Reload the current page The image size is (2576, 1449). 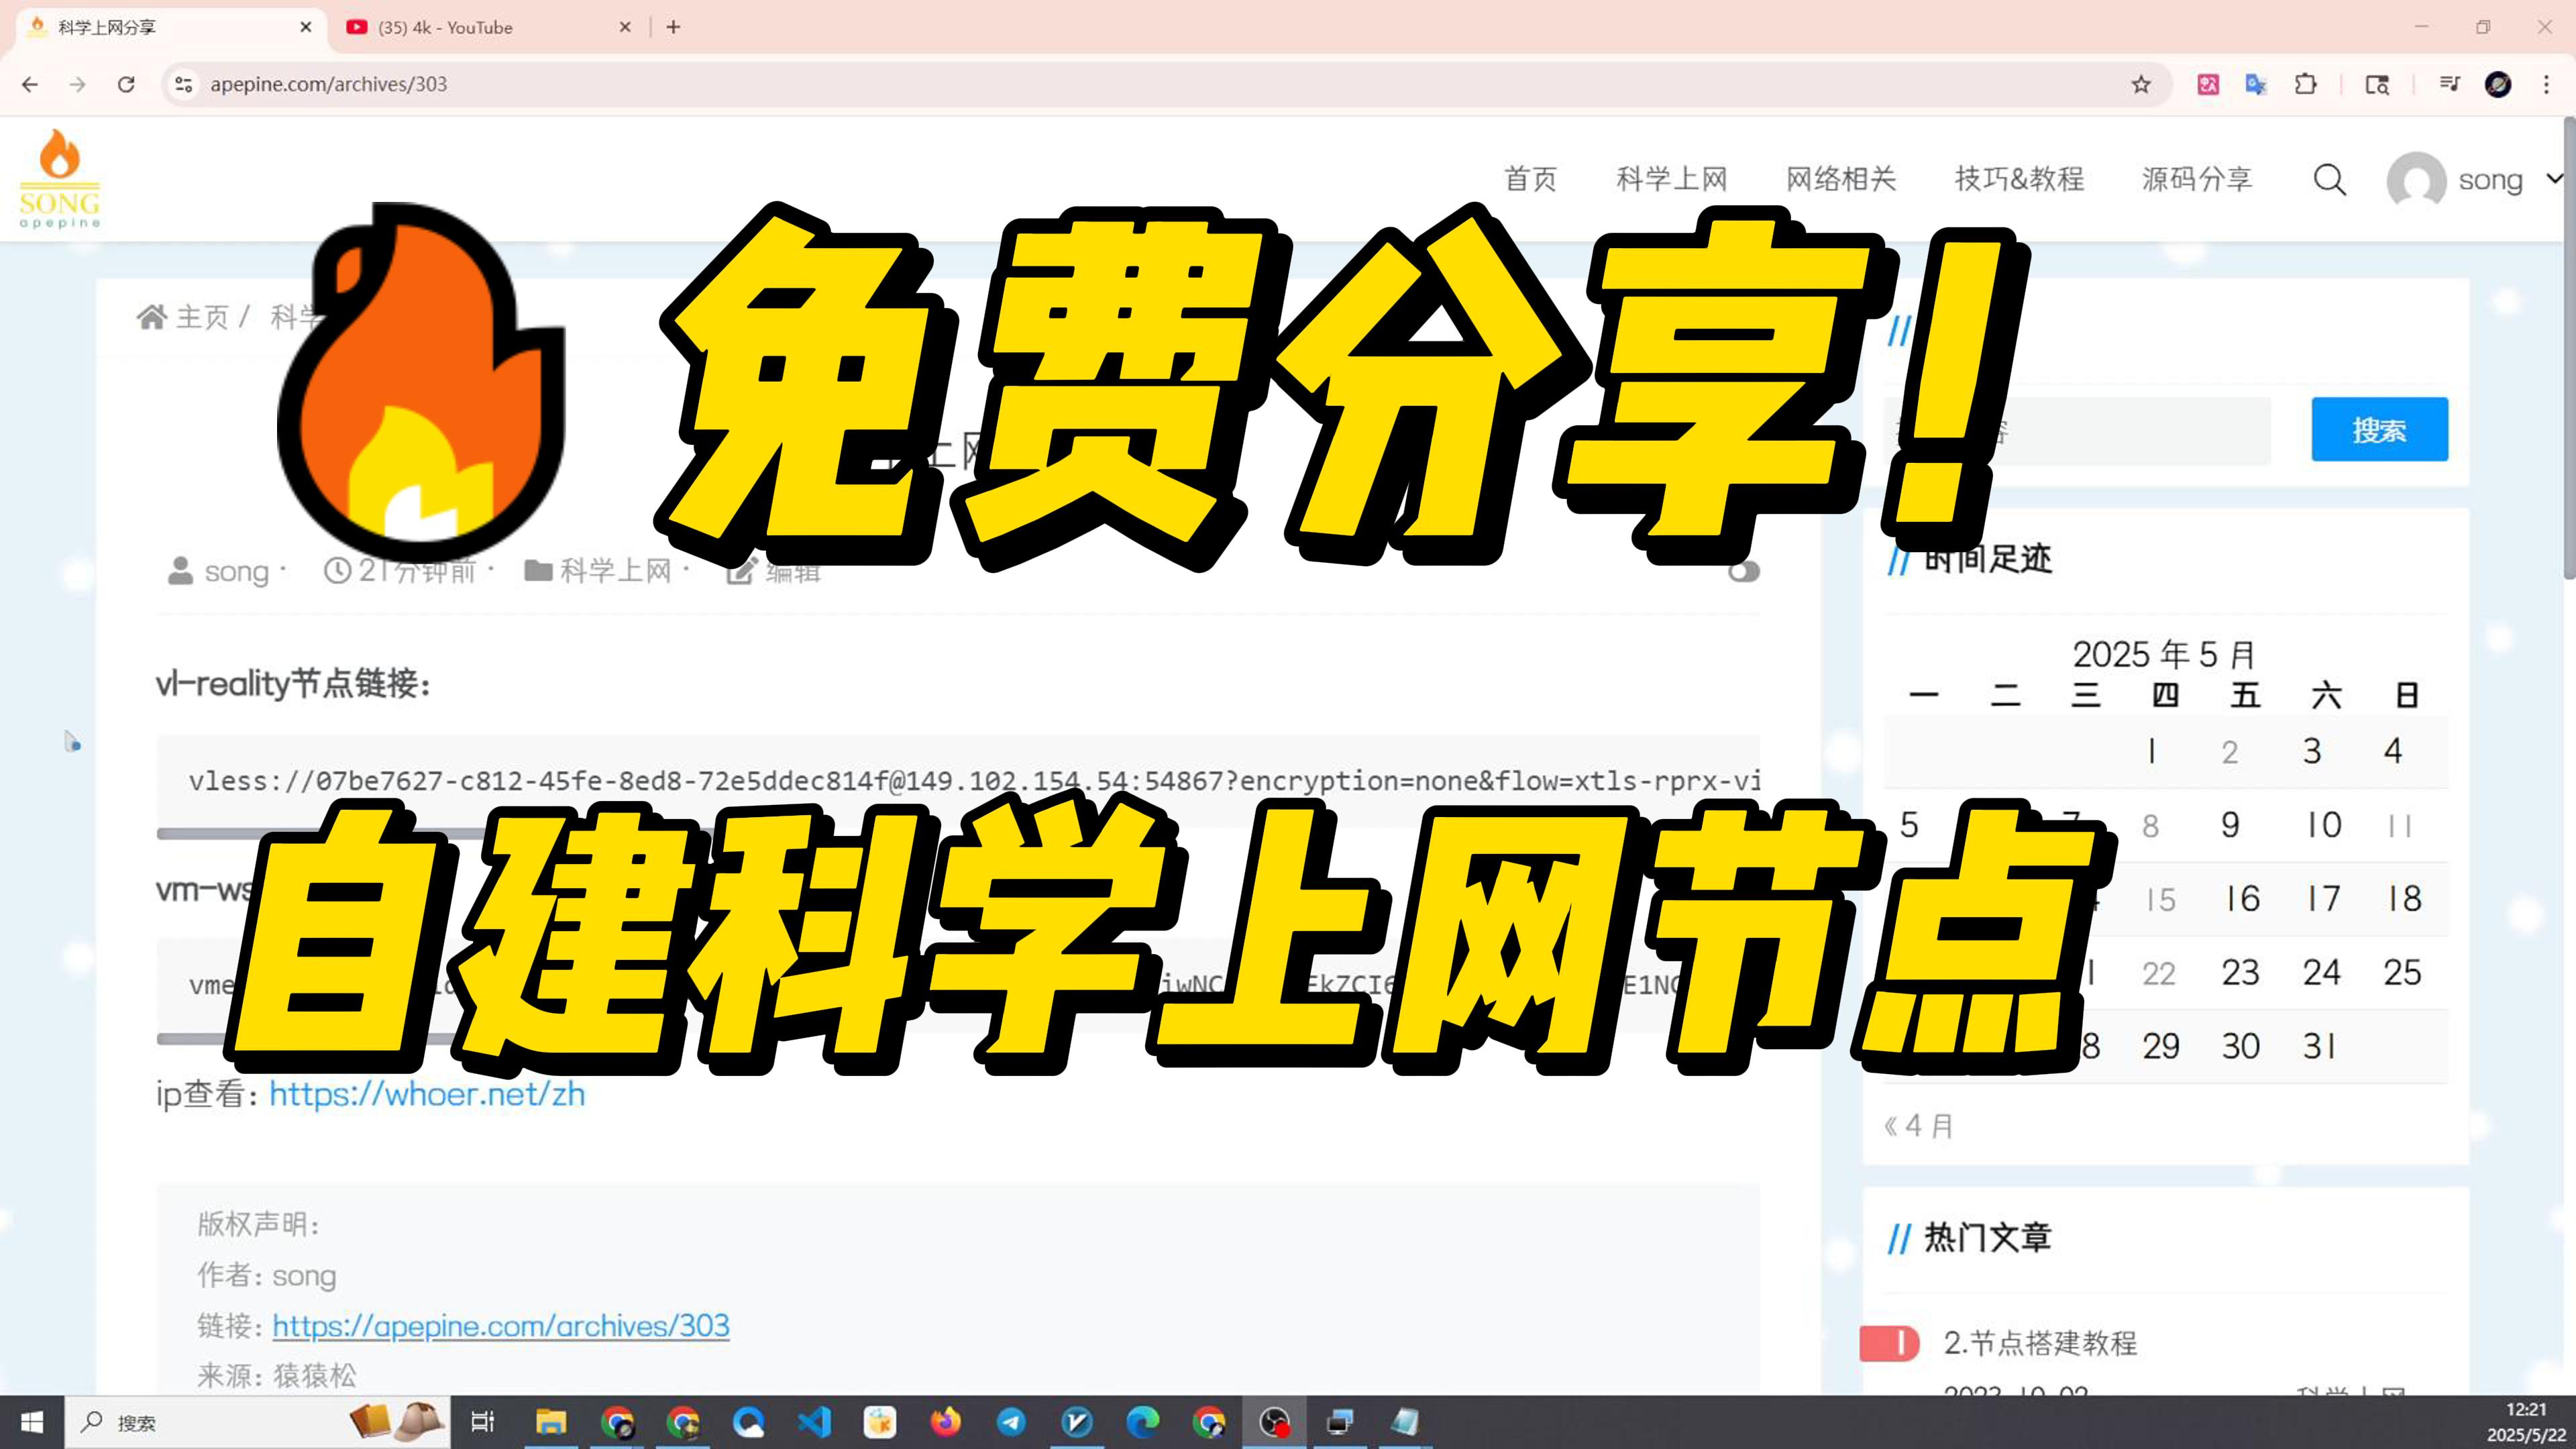click(x=126, y=84)
